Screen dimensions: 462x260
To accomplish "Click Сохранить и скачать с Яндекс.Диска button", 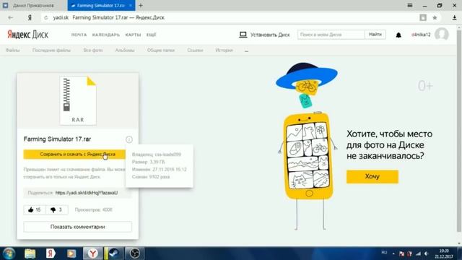I will (74, 154).
